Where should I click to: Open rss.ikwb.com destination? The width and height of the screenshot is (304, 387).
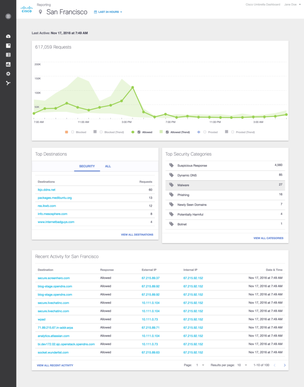pos(47,206)
